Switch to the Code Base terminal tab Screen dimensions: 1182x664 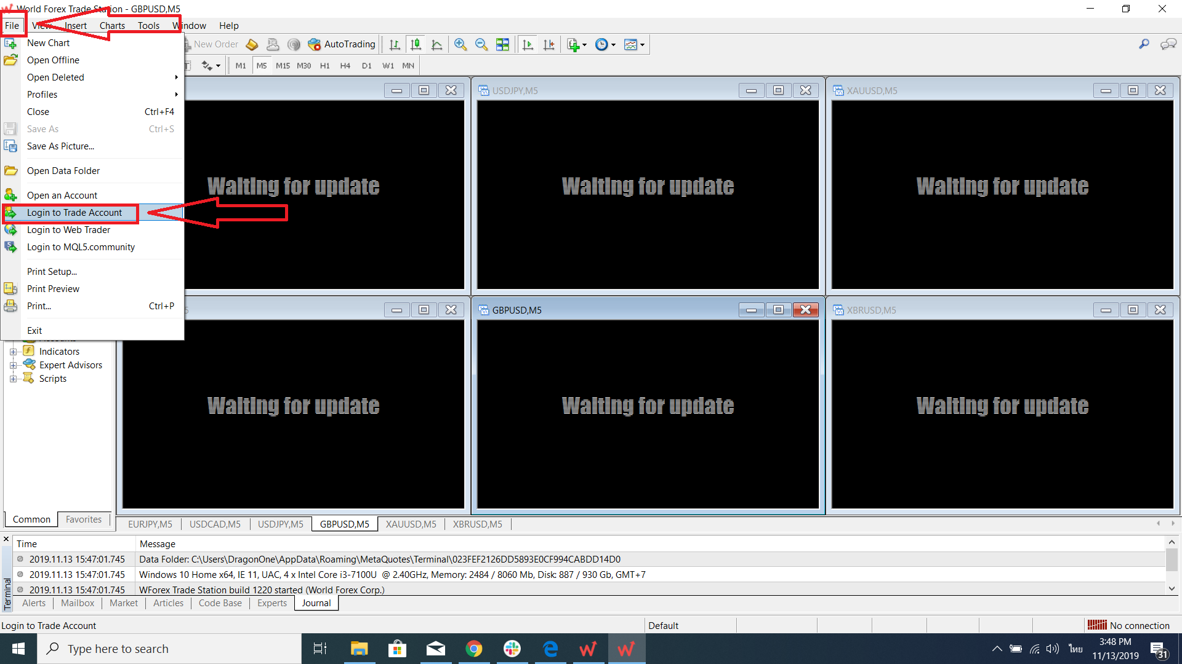tap(220, 603)
